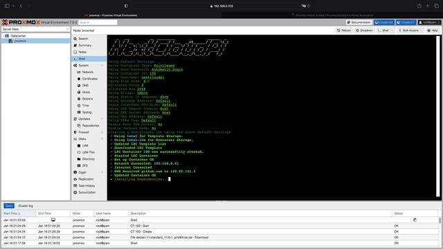Click the Task History list icon

pos(75,186)
